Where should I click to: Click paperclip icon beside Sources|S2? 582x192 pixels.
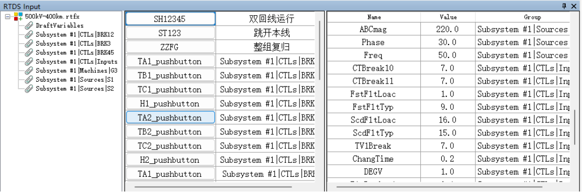29,89
